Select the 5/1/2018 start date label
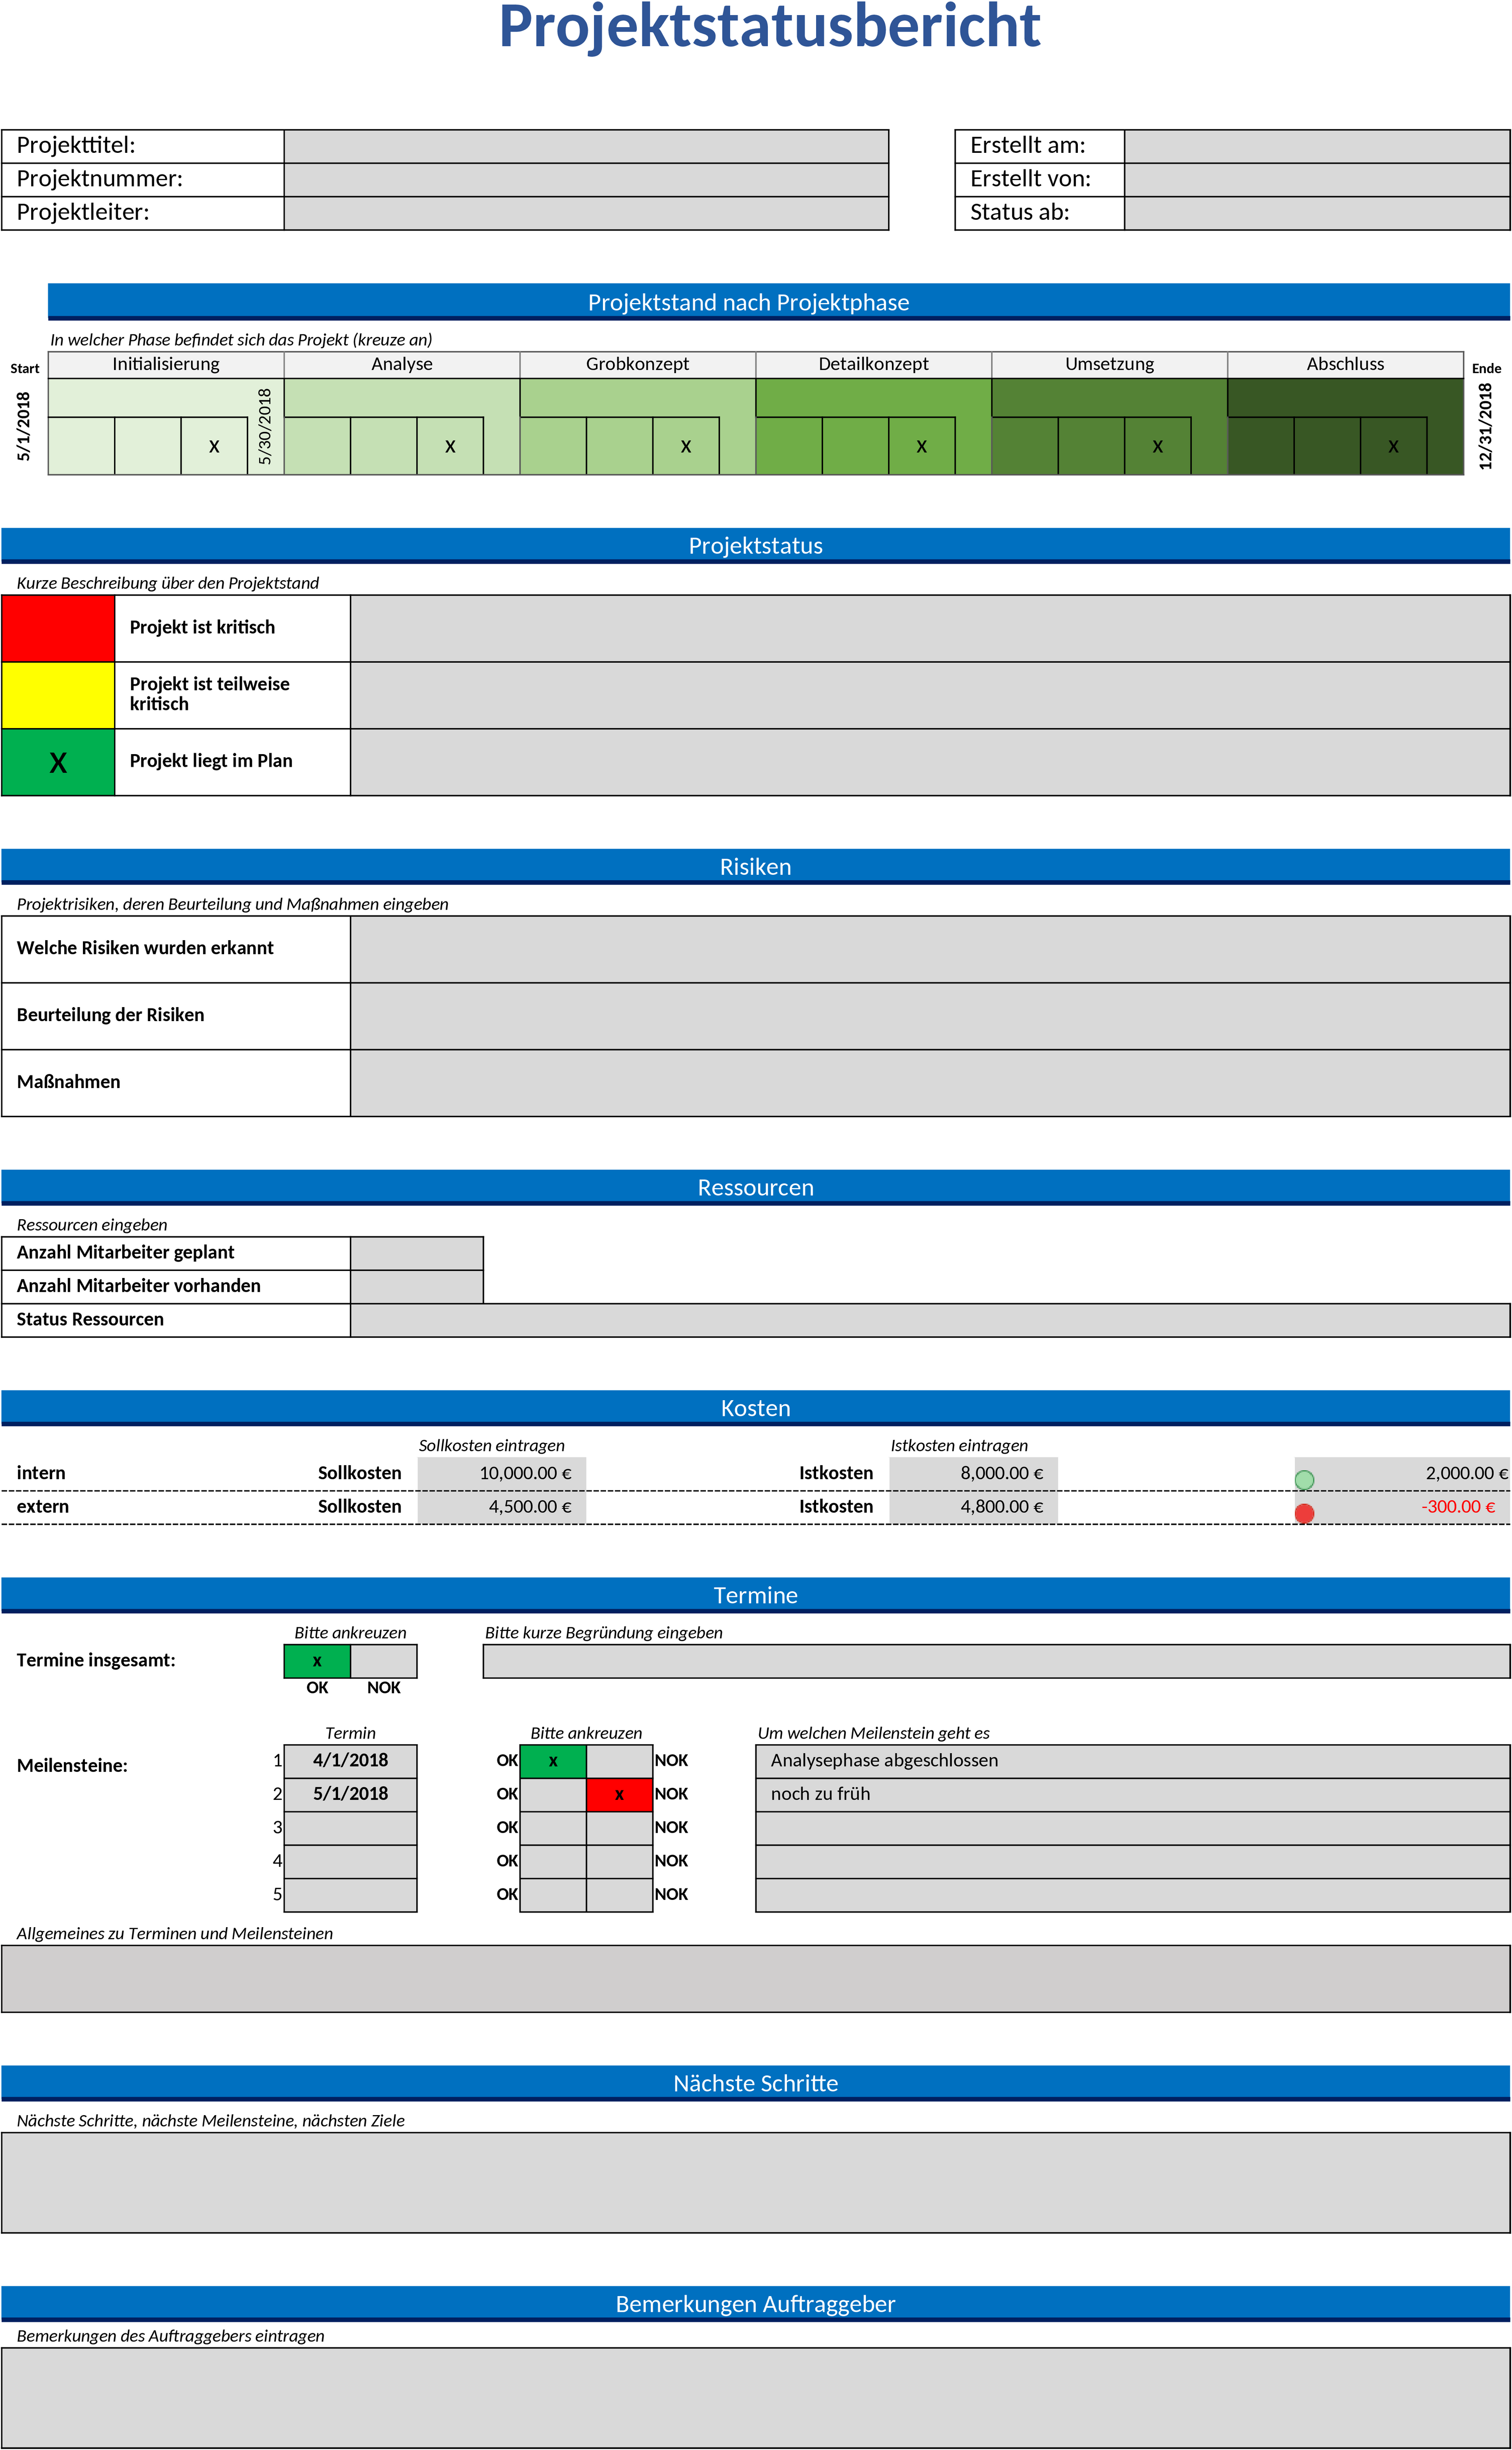 click(x=23, y=426)
